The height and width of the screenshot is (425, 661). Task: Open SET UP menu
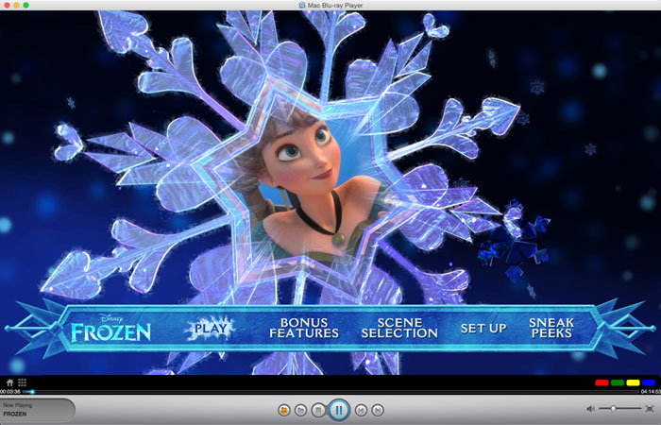483,328
